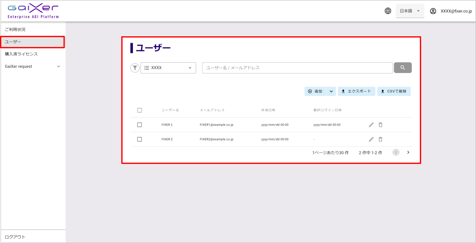
Task: Click the filter funnel icon
Action: (135, 68)
